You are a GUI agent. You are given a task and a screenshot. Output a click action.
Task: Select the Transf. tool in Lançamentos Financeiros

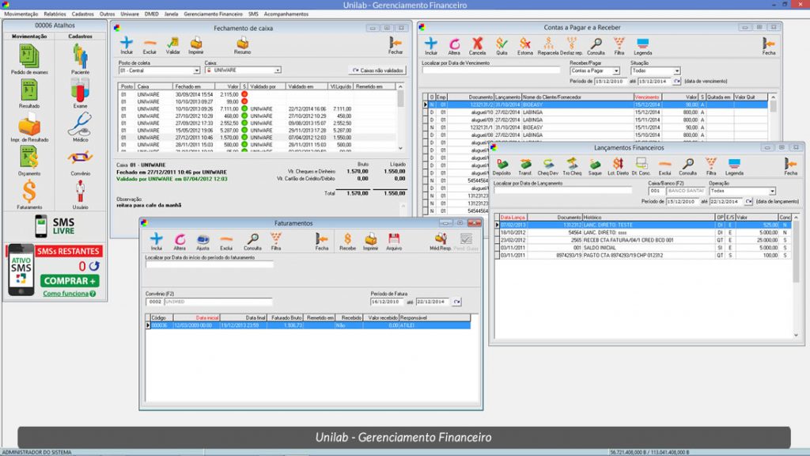pos(524,164)
